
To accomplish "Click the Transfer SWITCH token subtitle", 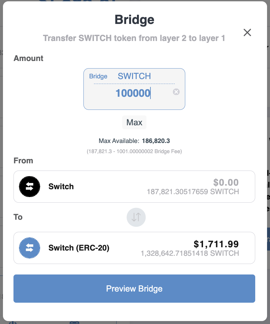I will pyautogui.click(x=134, y=38).
